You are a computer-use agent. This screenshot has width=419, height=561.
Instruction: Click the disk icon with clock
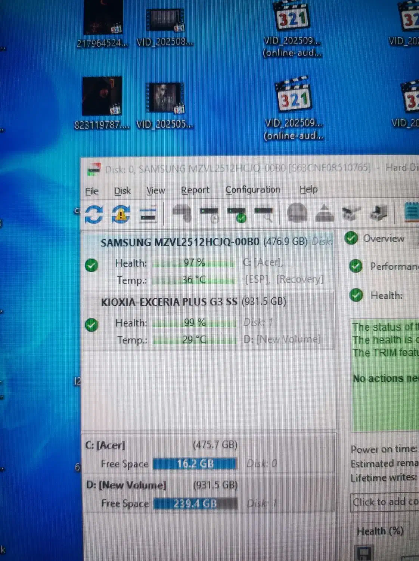209,214
